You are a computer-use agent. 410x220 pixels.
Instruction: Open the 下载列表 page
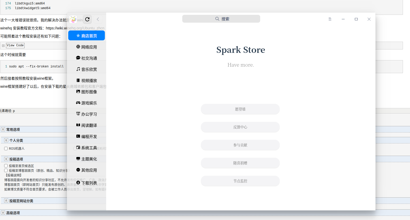point(87,183)
